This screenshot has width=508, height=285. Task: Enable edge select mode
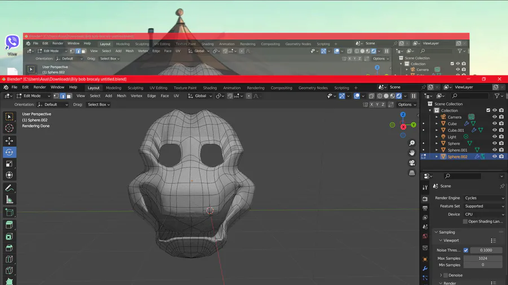point(63,96)
